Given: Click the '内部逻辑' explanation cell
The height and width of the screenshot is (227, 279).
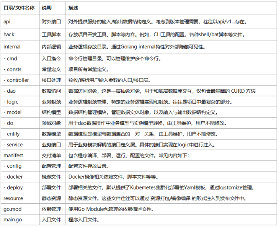Looking at the screenshot, I should [52, 47].
